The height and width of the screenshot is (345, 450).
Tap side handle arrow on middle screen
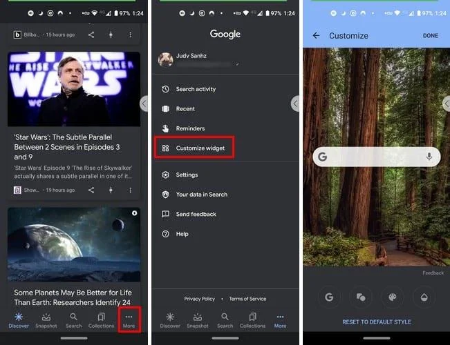[x=294, y=103]
